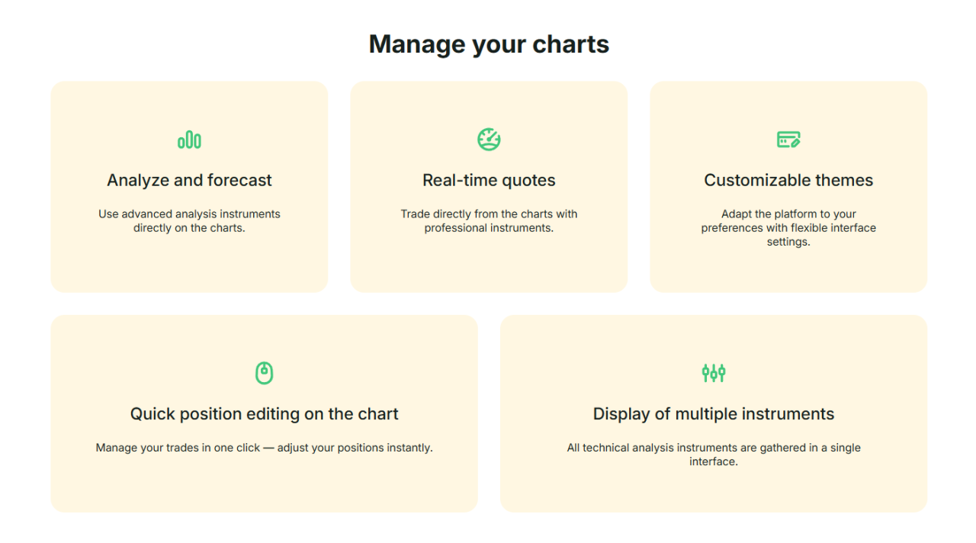The height and width of the screenshot is (543, 976).
Task: Click the 'Adapt the platform to your preferences' description
Action: (788, 228)
